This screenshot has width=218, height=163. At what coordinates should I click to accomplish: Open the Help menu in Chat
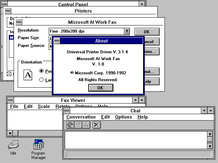coord(142,117)
